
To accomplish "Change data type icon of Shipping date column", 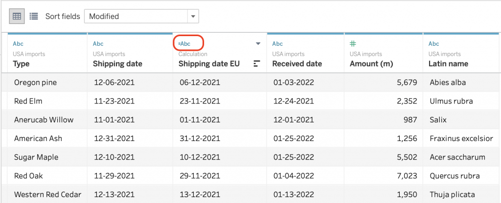I will 98,44.
